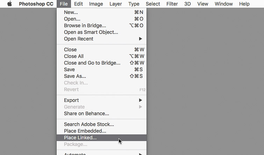The height and width of the screenshot is (155, 264).
Task: Open the Layer menu
Action: pyautogui.click(x=116, y=4)
